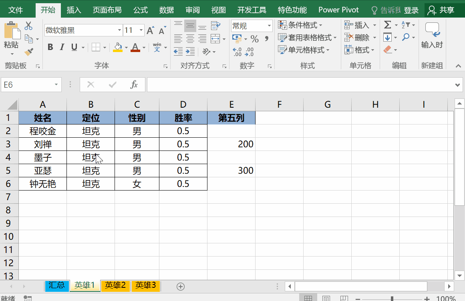Apply comma style format
The image size is (465, 301).
[x=267, y=39]
